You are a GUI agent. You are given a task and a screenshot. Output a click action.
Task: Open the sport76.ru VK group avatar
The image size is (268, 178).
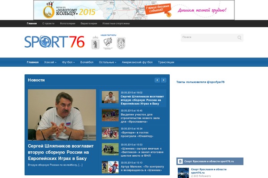[183, 173]
